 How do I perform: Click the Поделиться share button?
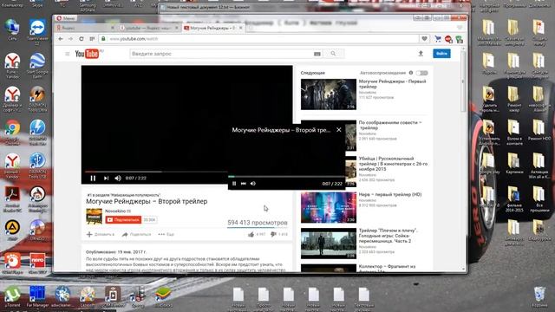pos(136,235)
